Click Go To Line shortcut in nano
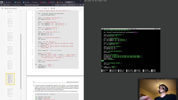The image size is (178, 100). (147, 71)
